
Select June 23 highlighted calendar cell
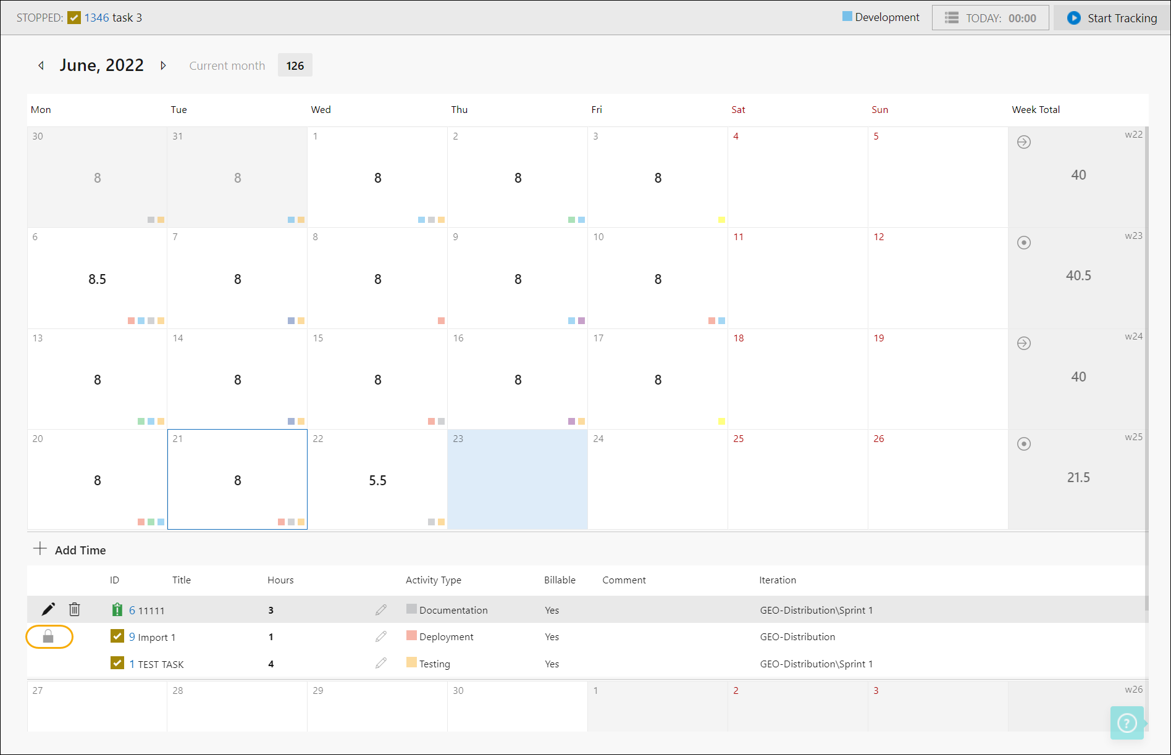(518, 479)
